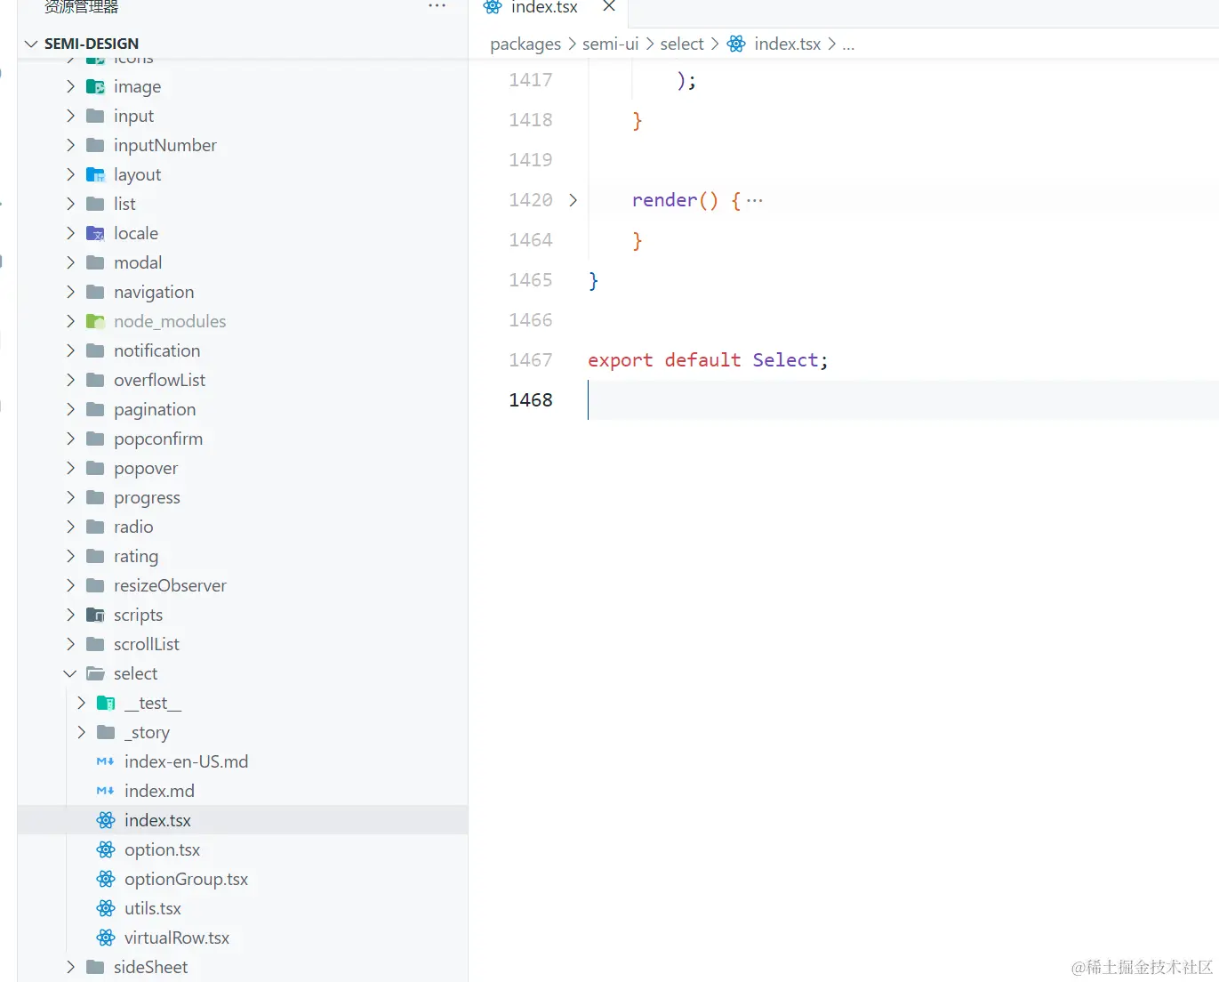Click the markdown icon beside index-en-US.md

(x=105, y=761)
